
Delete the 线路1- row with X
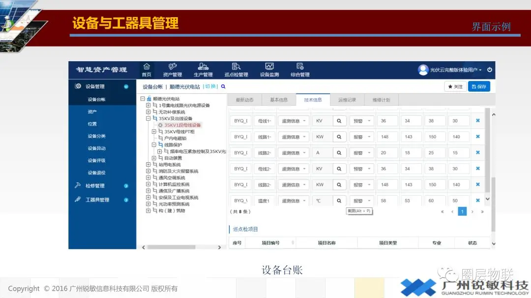(478, 136)
